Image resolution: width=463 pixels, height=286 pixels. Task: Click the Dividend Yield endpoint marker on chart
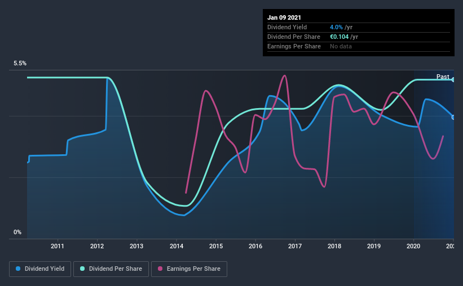pos(453,117)
